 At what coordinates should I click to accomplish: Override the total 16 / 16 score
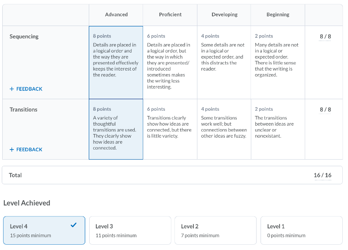point(322,175)
